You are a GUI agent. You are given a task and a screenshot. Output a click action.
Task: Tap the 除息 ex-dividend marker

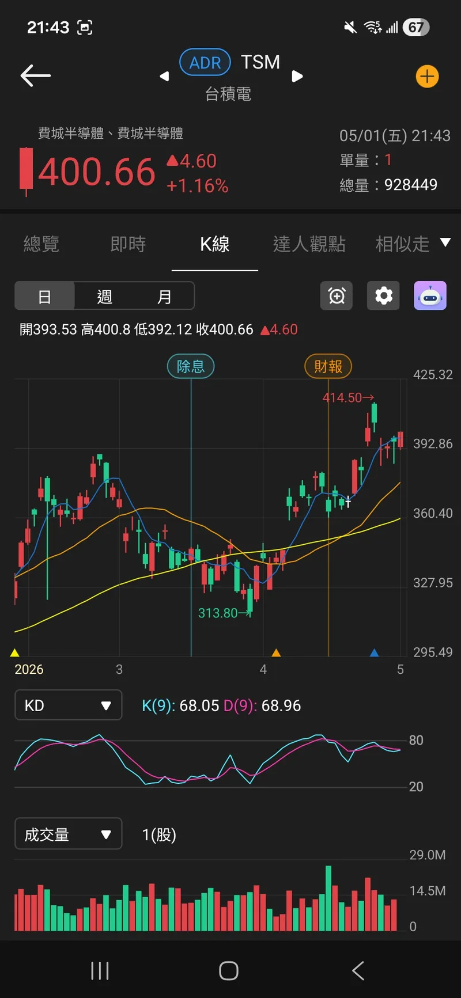(x=191, y=366)
